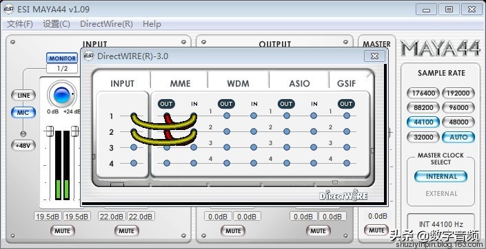This screenshot has width=486, height=249.
Task: Open the 文件(F) menu
Action: pyautogui.click(x=19, y=24)
